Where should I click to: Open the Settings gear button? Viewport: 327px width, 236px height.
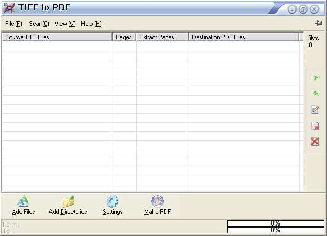click(113, 205)
